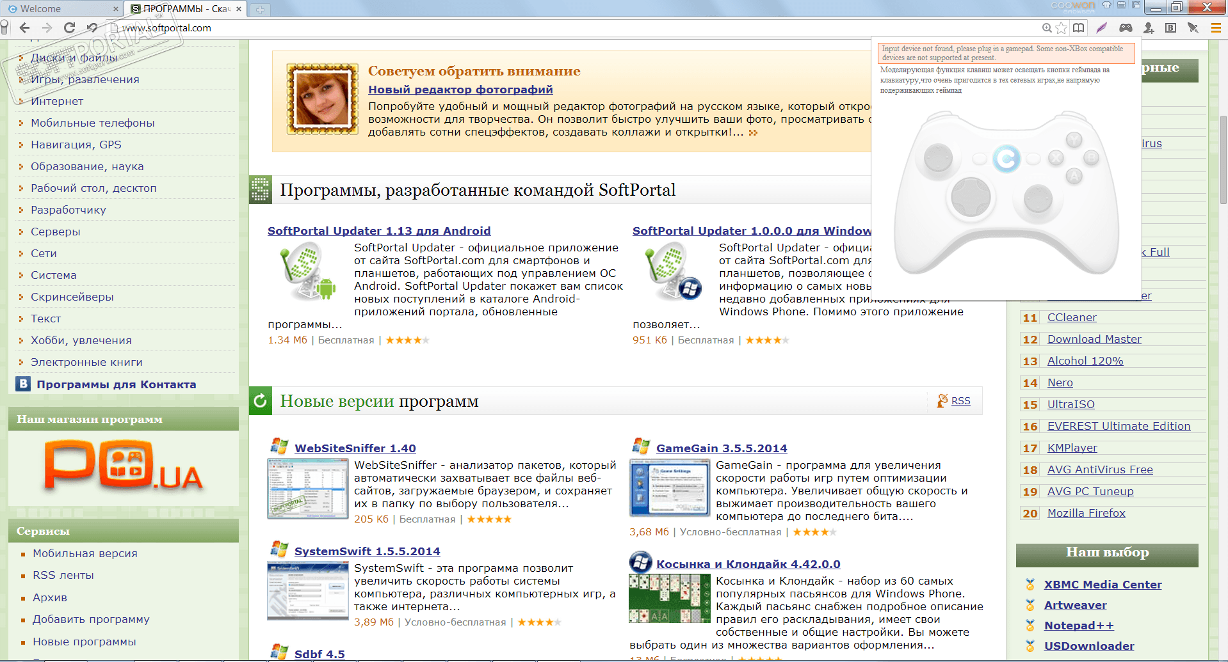Open the GameGain 3.5.5.2014 link
This screenshot has width=1228, height=662.
tap(722, 448)
